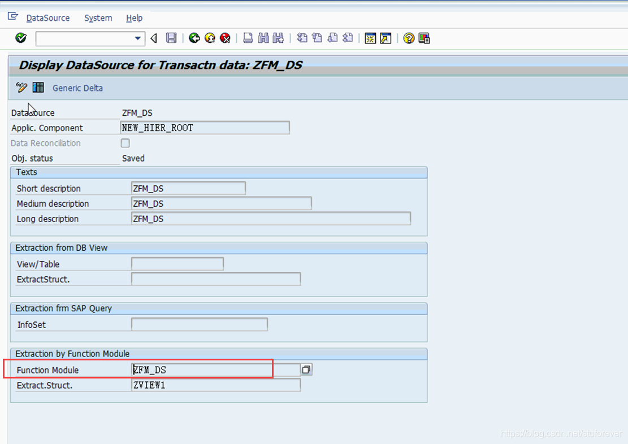Go to last page icon
628x444 pixels.
tap(348, 38)
